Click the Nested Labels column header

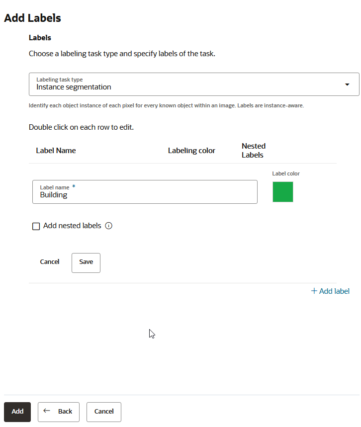253,150
